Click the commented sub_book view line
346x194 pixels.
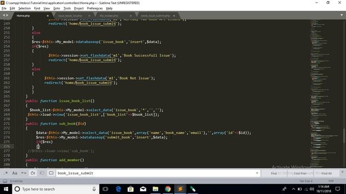click(x=61, y=151)
